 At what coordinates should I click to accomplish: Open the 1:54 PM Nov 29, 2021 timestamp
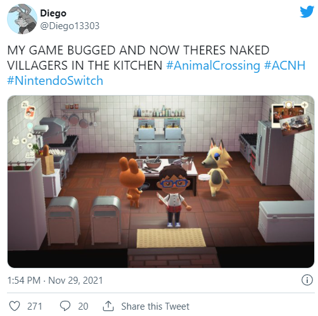[55, 281]
